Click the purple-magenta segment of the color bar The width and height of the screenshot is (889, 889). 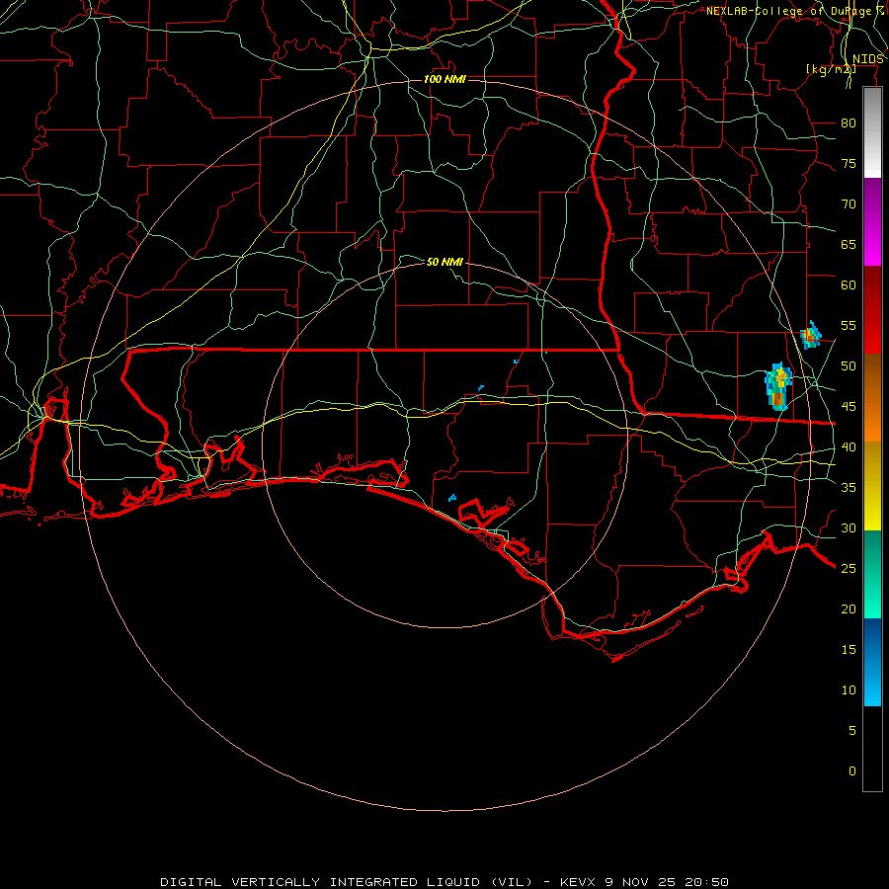pyautogui.click(x=872, y=222)
